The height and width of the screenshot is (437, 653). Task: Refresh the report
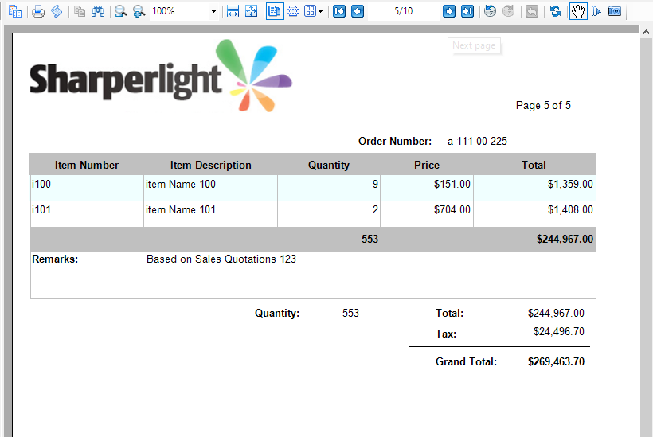[x=555, y=11]
